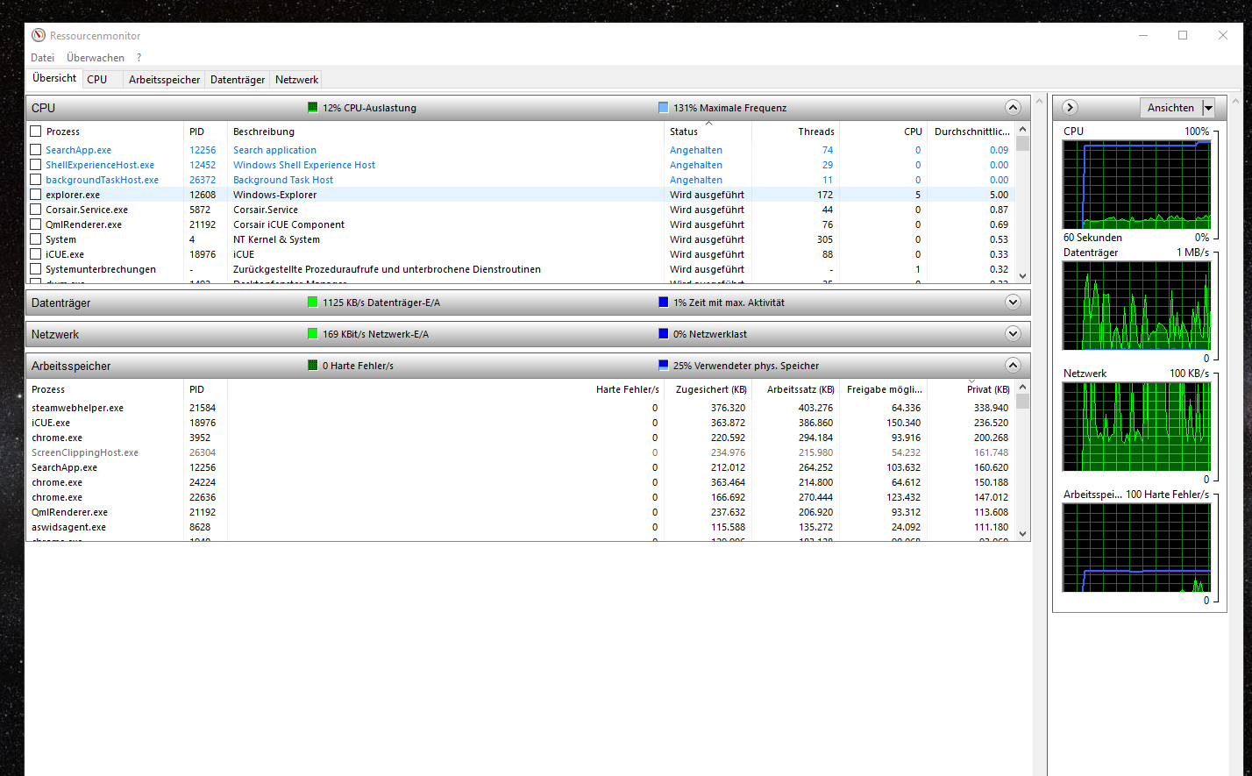Image resolution: width=1252 pixels, height=776 pixels.
Task: Check the ShellExperienceHost.exe checkbox
Action: coord(36,165)
